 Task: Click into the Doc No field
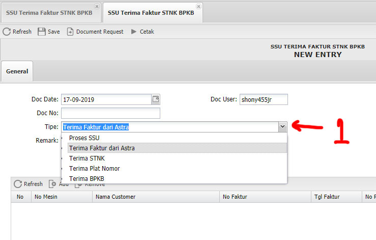(110, 113)
